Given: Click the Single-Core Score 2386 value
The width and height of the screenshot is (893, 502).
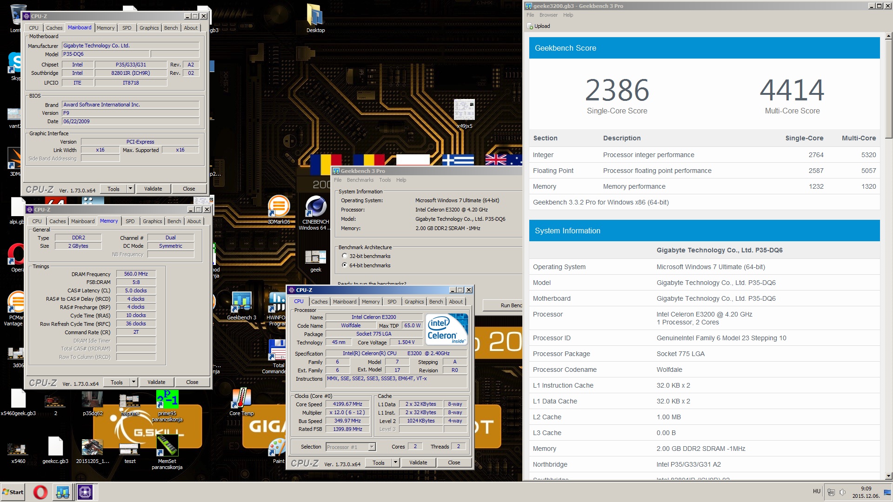Looking at the screenshot, I should click(x=617, y=90).
